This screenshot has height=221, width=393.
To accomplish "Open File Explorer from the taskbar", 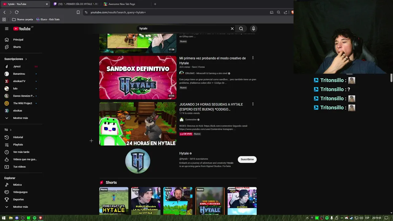I will point(11,218).
